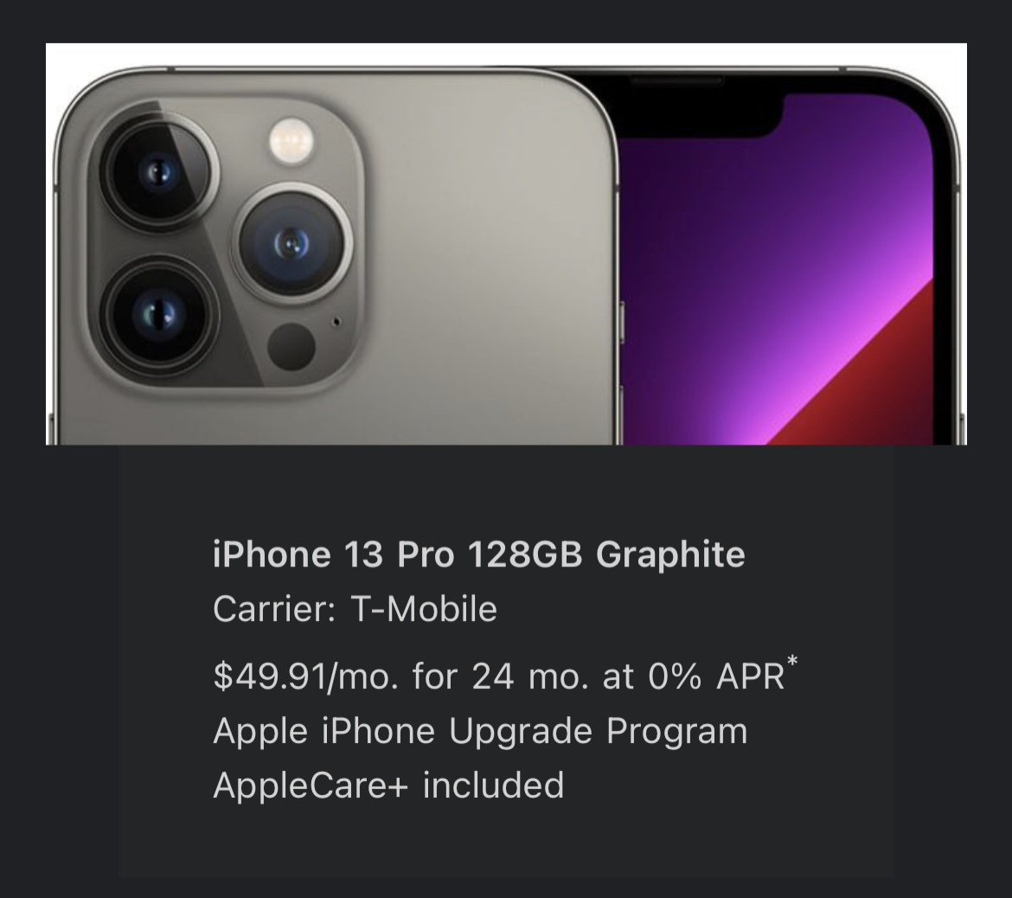Screen dimensions: 1012x898
Task: Click the bottom-left camera lens
Action: tap(158, 315)
